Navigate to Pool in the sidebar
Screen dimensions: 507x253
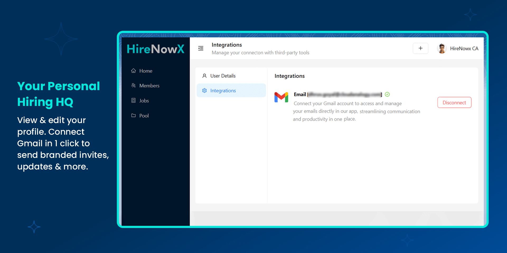point(144,116)
